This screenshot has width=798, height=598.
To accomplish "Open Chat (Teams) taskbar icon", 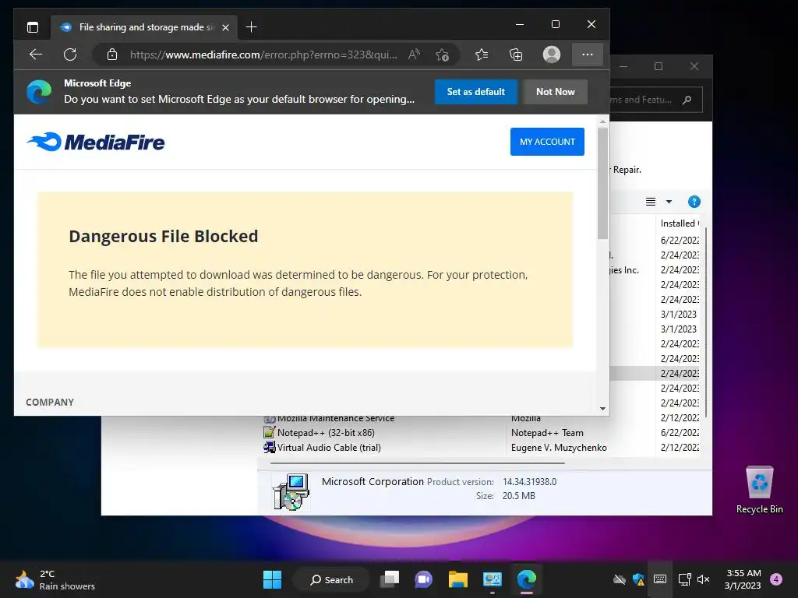I will [x=423, y=579].
